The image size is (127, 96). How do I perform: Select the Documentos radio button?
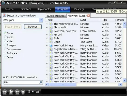click(x=5, y=49)
